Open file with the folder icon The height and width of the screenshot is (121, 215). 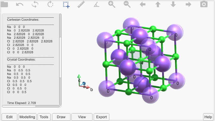click(4, 4)
